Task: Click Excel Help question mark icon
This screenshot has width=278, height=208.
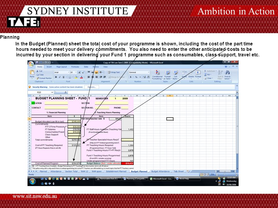Action: [226, 67]
